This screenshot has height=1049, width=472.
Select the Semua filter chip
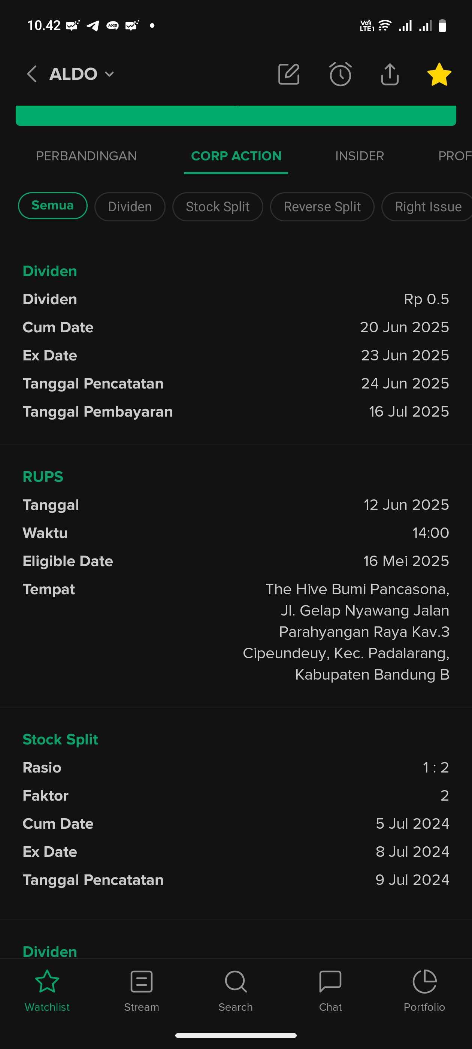pos(52,206)
